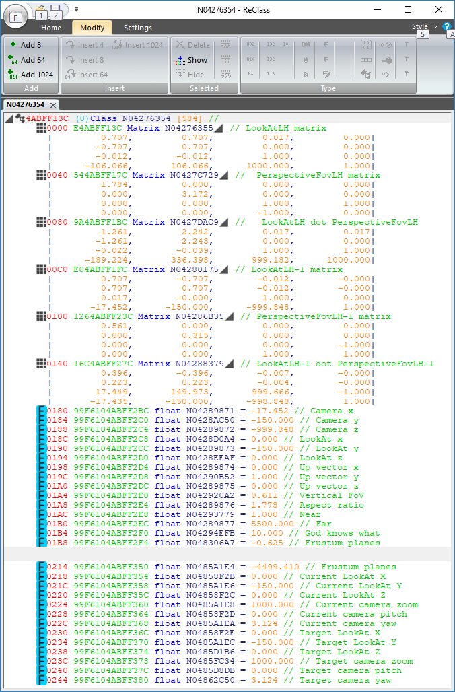Click the Help question mark icon
Screen dimensions: 455x692
tap(447, 27)
